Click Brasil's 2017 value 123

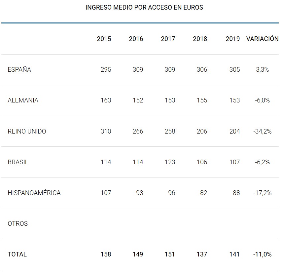coord(170,162)
